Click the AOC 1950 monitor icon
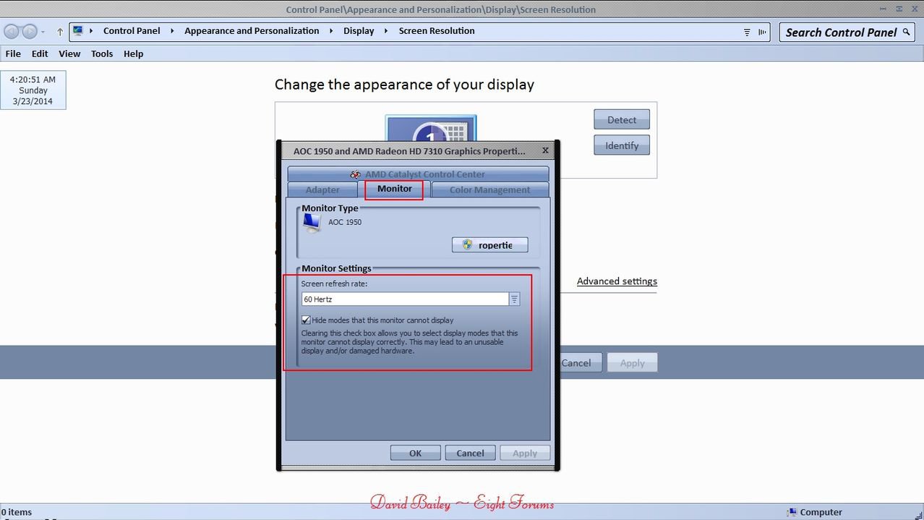This screenshot has height=520, width=924. tap(312, 223)
